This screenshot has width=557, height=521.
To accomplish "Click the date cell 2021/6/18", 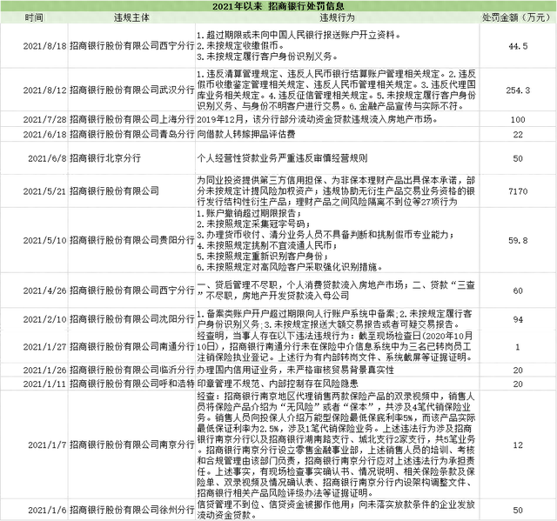I will [x=44, y=134].
